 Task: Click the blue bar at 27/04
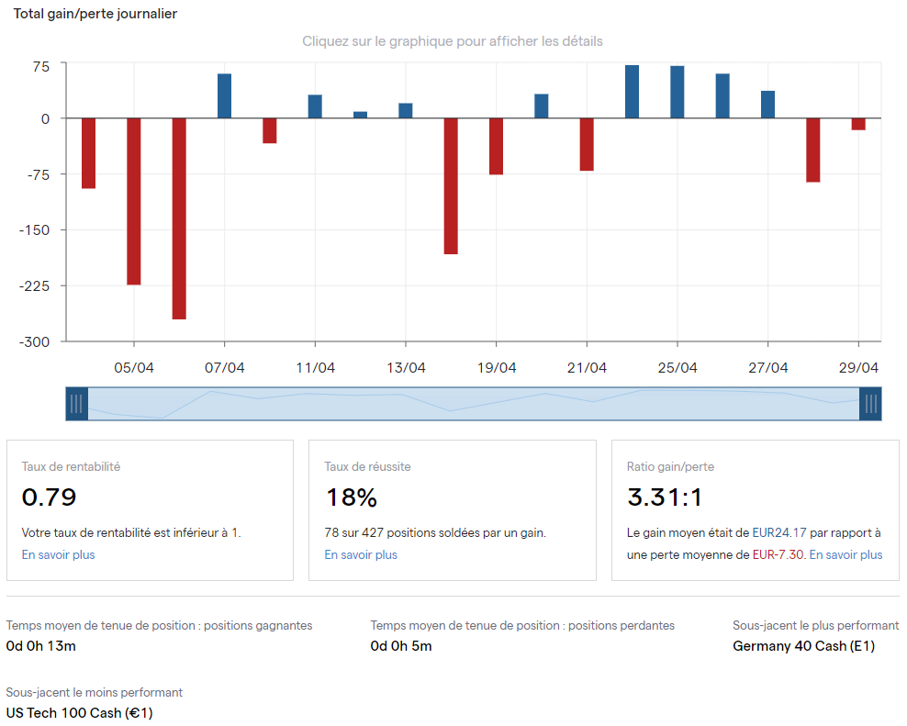pyautogui.click(x=767, y=105)
